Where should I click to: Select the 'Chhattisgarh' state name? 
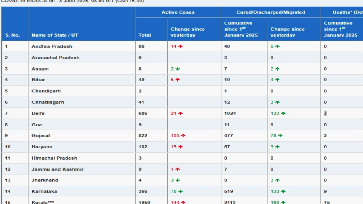[x=48, y=102]
